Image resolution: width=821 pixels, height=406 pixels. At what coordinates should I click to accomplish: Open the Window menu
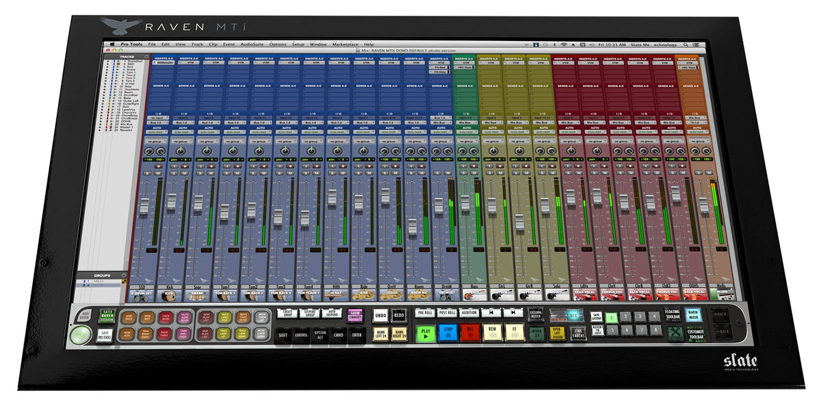[x=318, y=44]
